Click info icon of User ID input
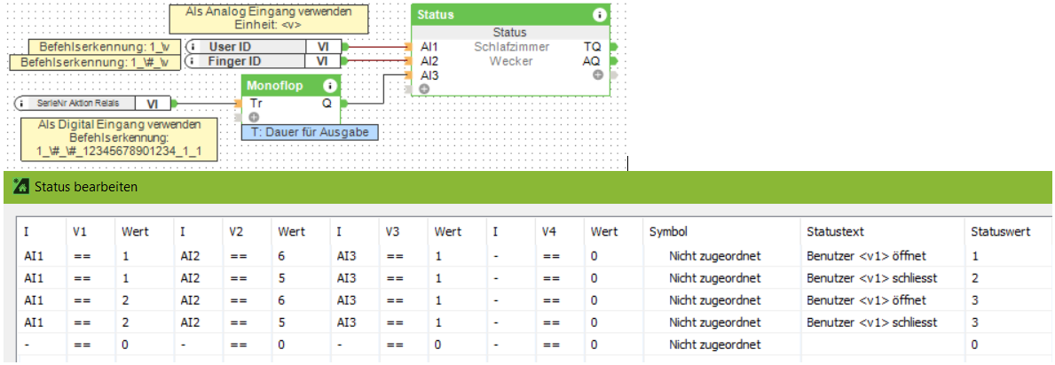 pos(193,47)
